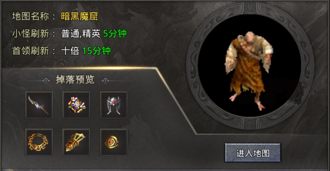
Task: Inspect the silver helmet with red gem
Action: (x=114, y=105)
